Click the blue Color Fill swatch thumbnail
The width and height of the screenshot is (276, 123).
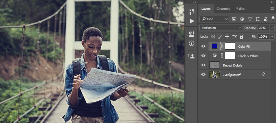pos(215,46)
